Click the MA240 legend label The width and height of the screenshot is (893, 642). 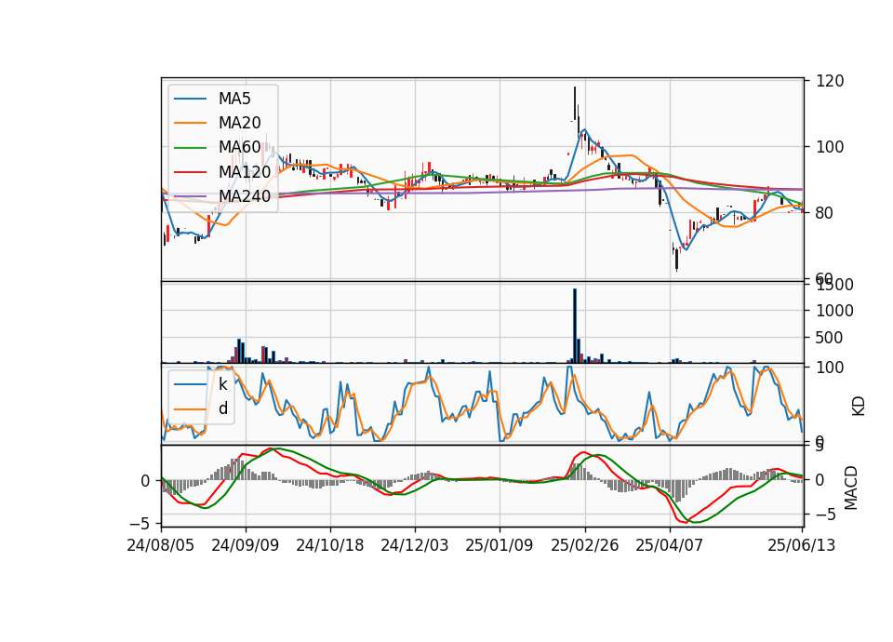pos(245,196)
